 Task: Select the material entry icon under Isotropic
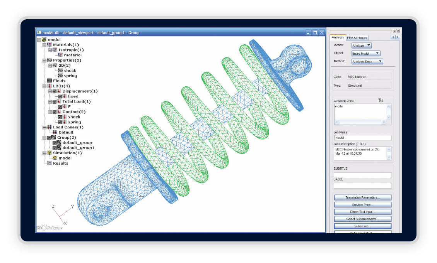tap(60, 55)
